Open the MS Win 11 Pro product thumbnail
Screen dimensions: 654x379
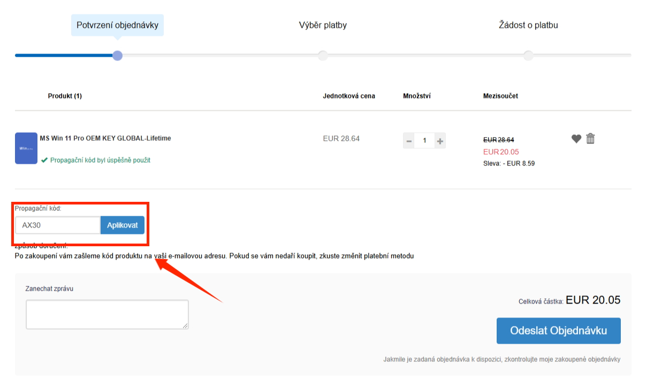click(26, 148)
